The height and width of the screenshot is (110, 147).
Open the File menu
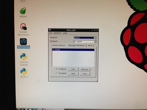click(51, 33)
